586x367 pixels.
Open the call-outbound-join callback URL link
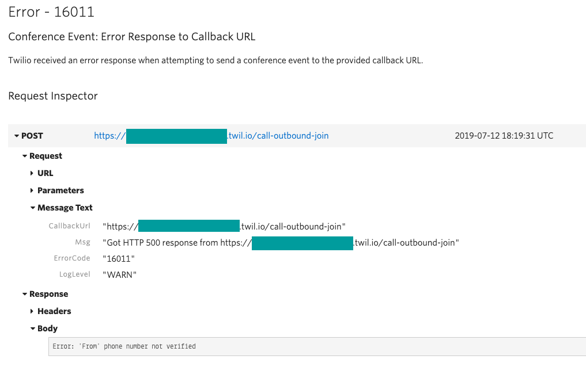tap(278, 136)
